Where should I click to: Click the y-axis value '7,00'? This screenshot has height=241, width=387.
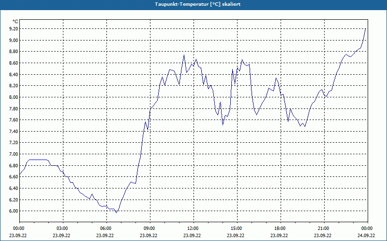click(14, 154)
